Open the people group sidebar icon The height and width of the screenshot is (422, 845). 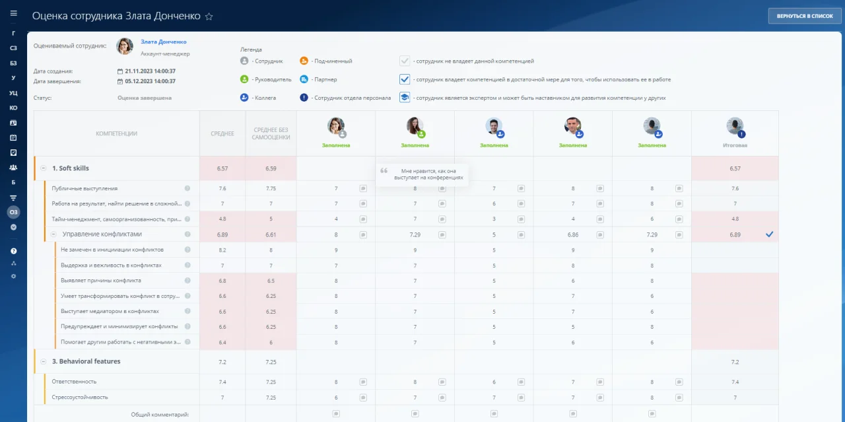click(13, 168)
